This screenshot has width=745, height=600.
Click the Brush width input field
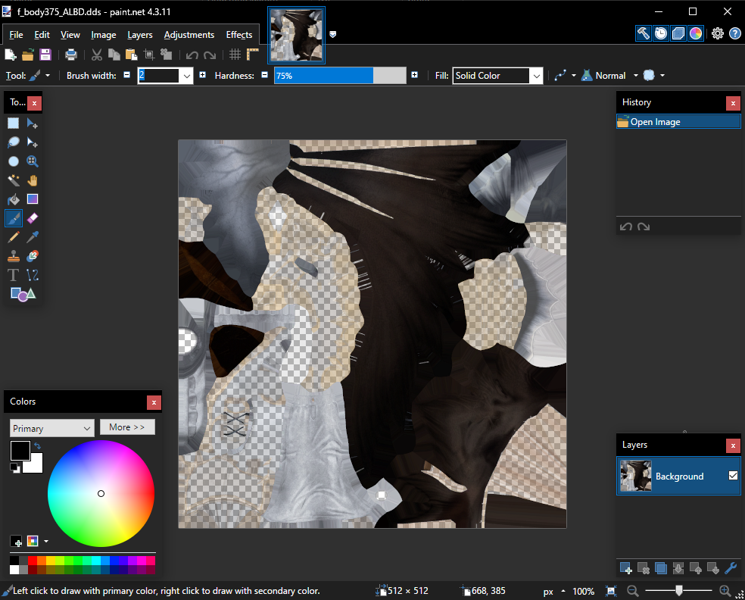pos(159,76)
